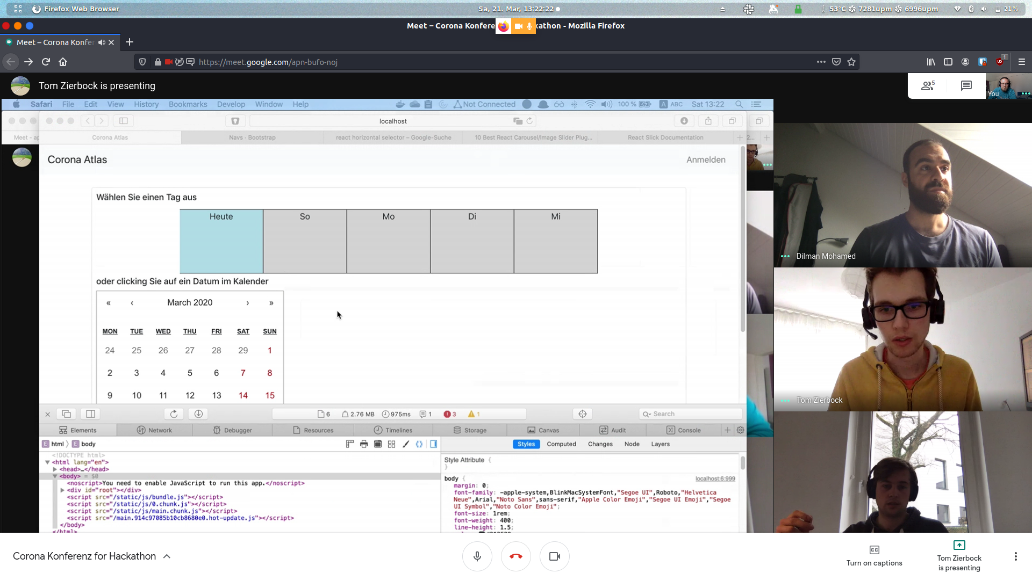Open the Meet chat panel icon
This screenshot has height=580, width=1032.
coord(966,86)
